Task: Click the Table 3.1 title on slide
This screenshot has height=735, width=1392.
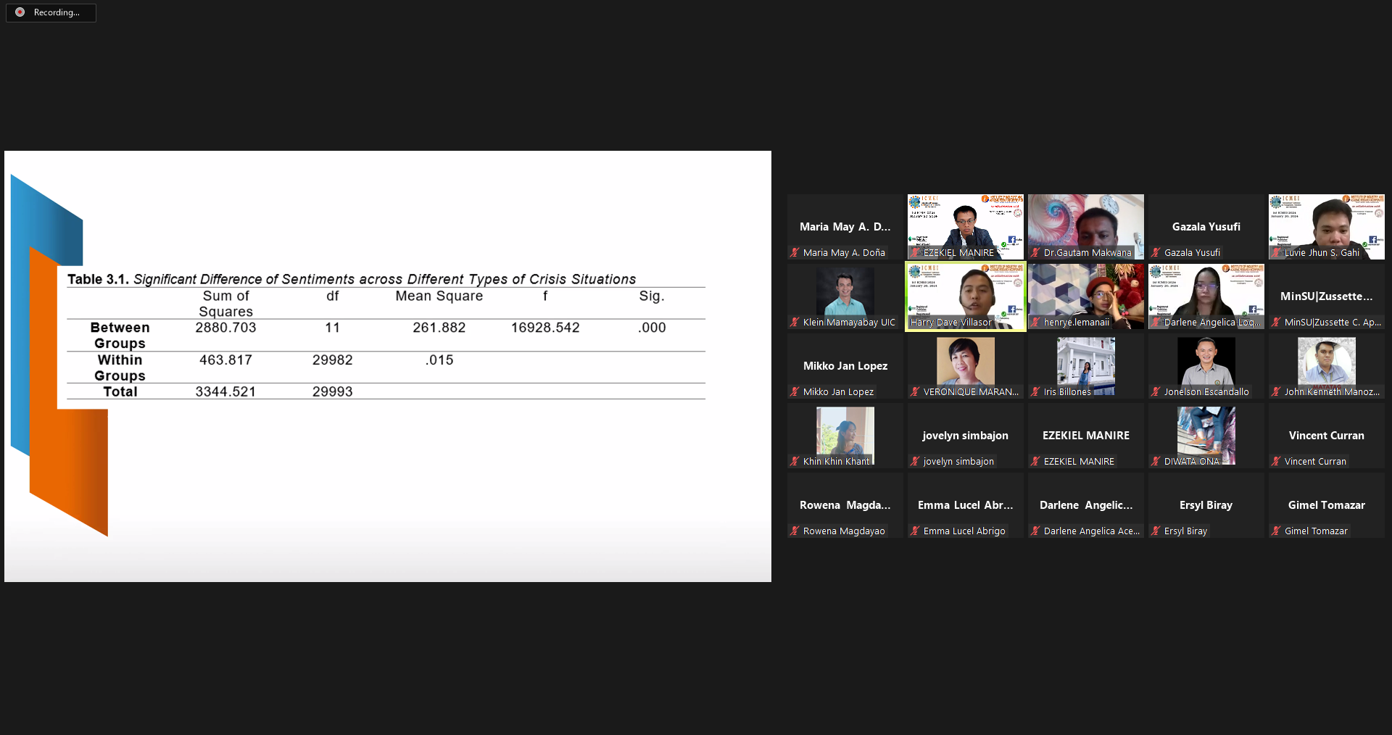Action: click(351, 279)
